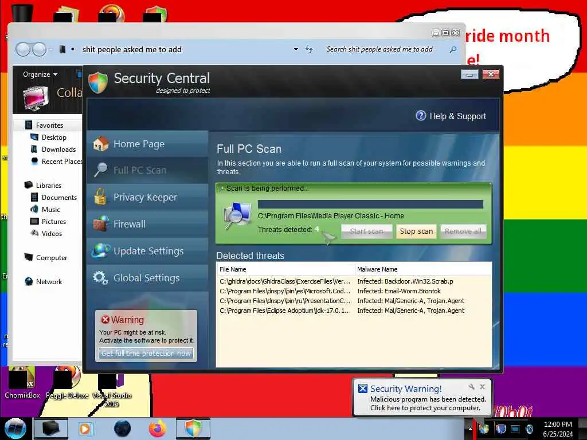The image size is (587, 440).
Task: Click the Explorer forward arrow button
Action: tap(39, 49)
